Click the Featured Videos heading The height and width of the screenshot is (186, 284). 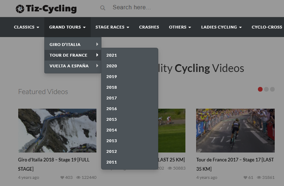[43, 92]
